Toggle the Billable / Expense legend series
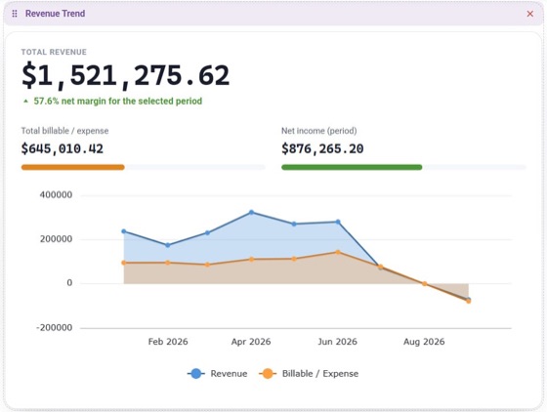 tap(309, 374)
